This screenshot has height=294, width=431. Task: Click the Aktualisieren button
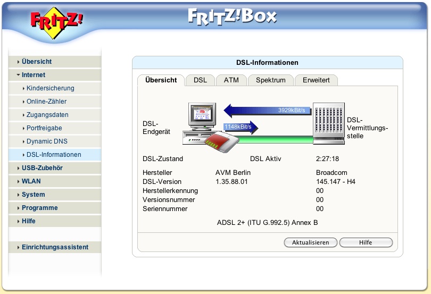[x=310, y=242]
